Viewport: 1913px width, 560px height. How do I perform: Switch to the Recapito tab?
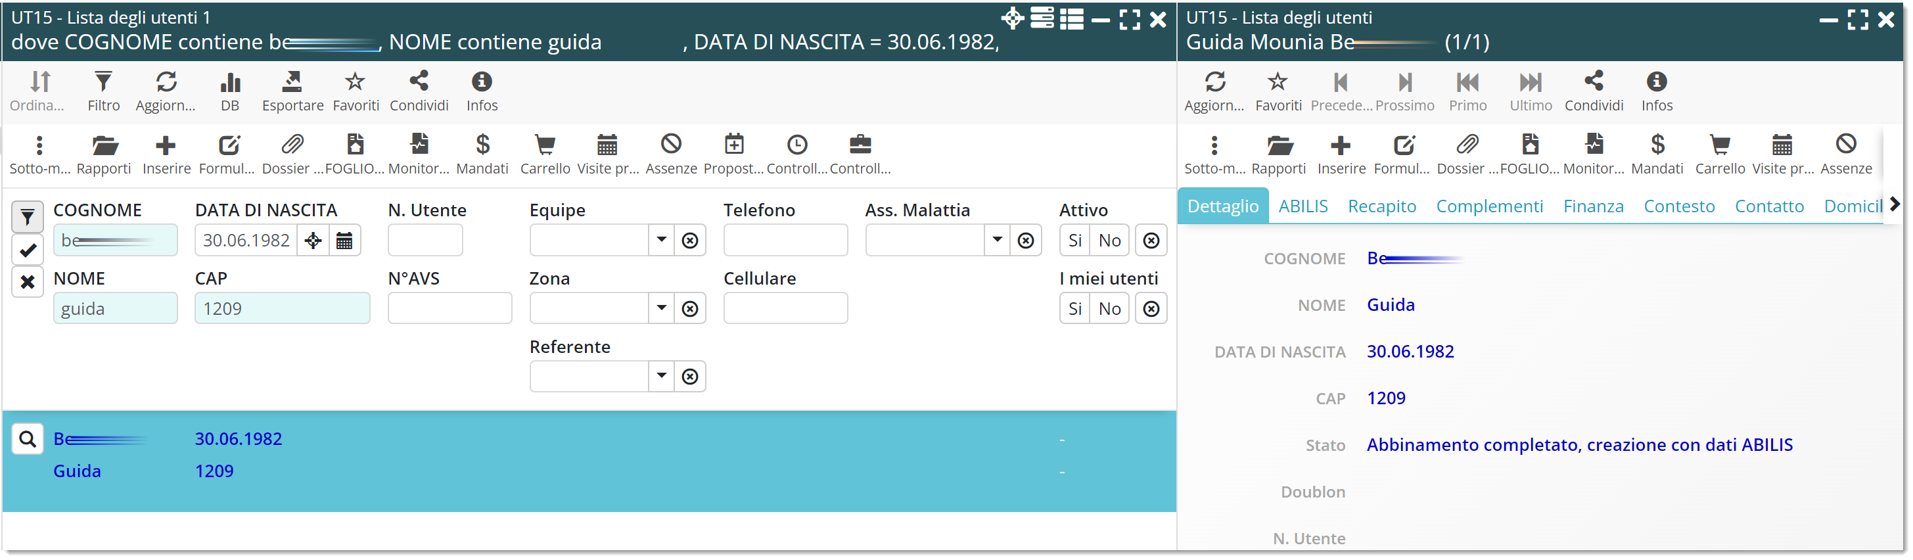pyautogui.click(x=1381, y=206)
